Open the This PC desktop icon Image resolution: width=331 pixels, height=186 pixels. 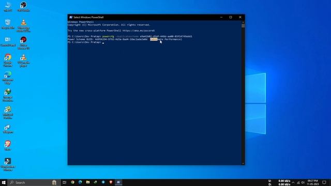8,6
